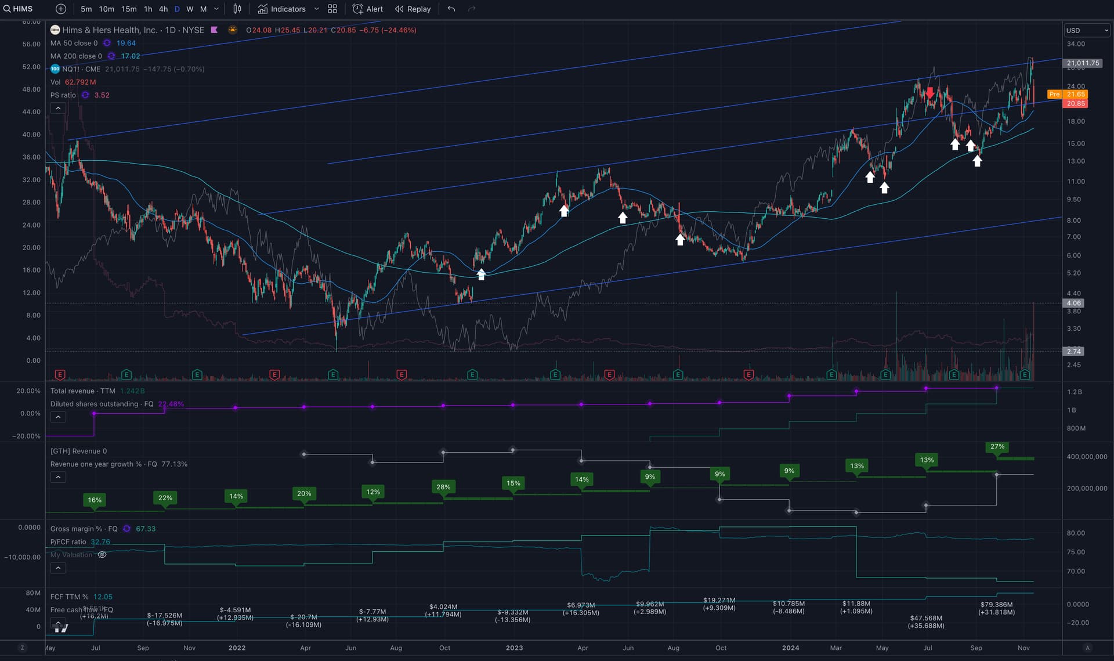
Task: Switch to the W weekly timeframe
Action: [190, 9]
